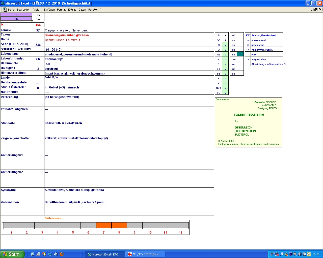This screenshot has height=258, width=323.
Task: Open the ? help menu
Action: (101, 10)
